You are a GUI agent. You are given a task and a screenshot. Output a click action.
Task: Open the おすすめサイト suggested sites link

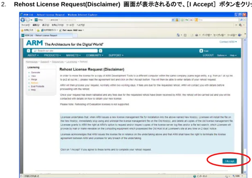pyautogui.click(x=49, y=30)
